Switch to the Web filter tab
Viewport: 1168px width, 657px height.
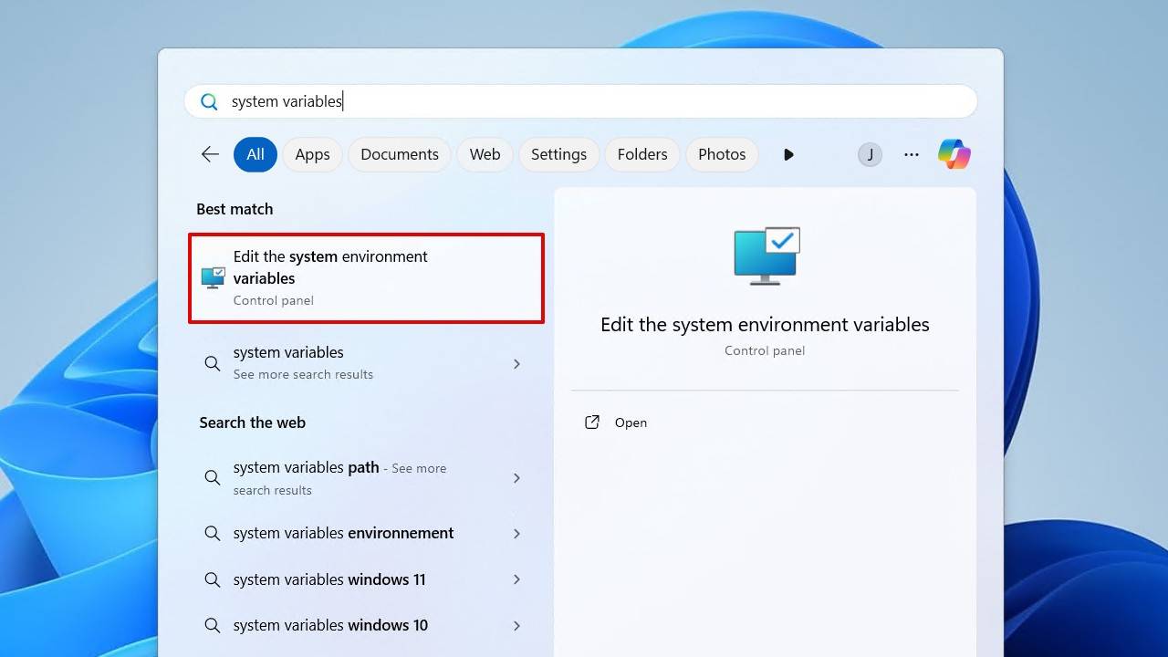(x=485, y=154)
